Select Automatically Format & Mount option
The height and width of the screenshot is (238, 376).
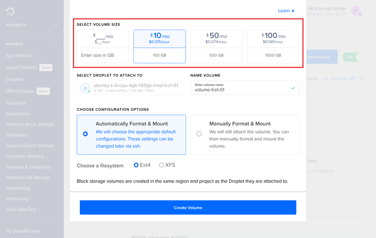[85, 134]
